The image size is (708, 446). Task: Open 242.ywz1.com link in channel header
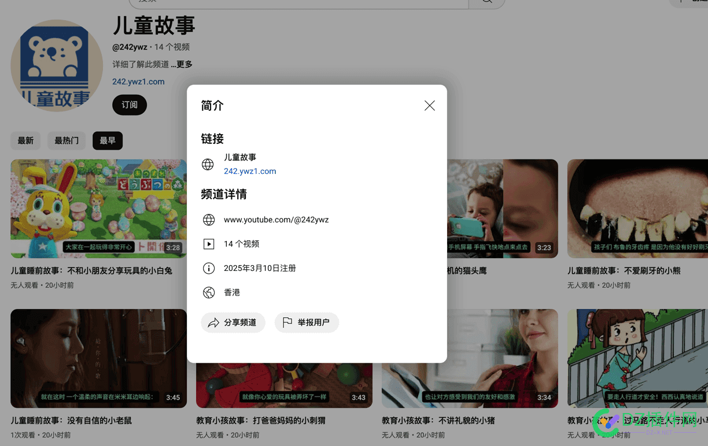(138, 81)
